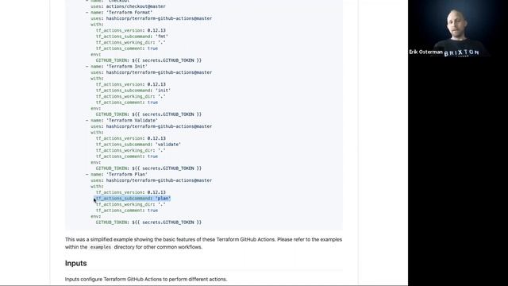Viewport: 508px width, 286px height.
Task: Click the GITHUB_TOKEN line in the Terraform Validate step
Action: coord(148,168)
